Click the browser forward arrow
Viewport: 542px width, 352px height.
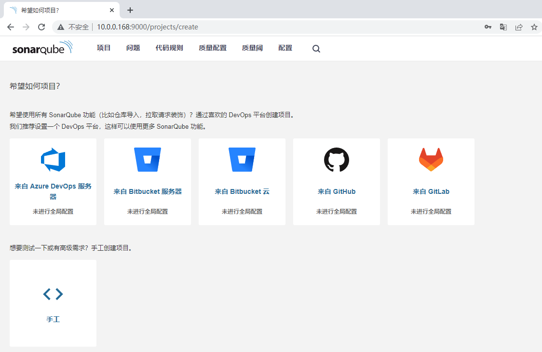pyautogui.click(x=26, y=27)
